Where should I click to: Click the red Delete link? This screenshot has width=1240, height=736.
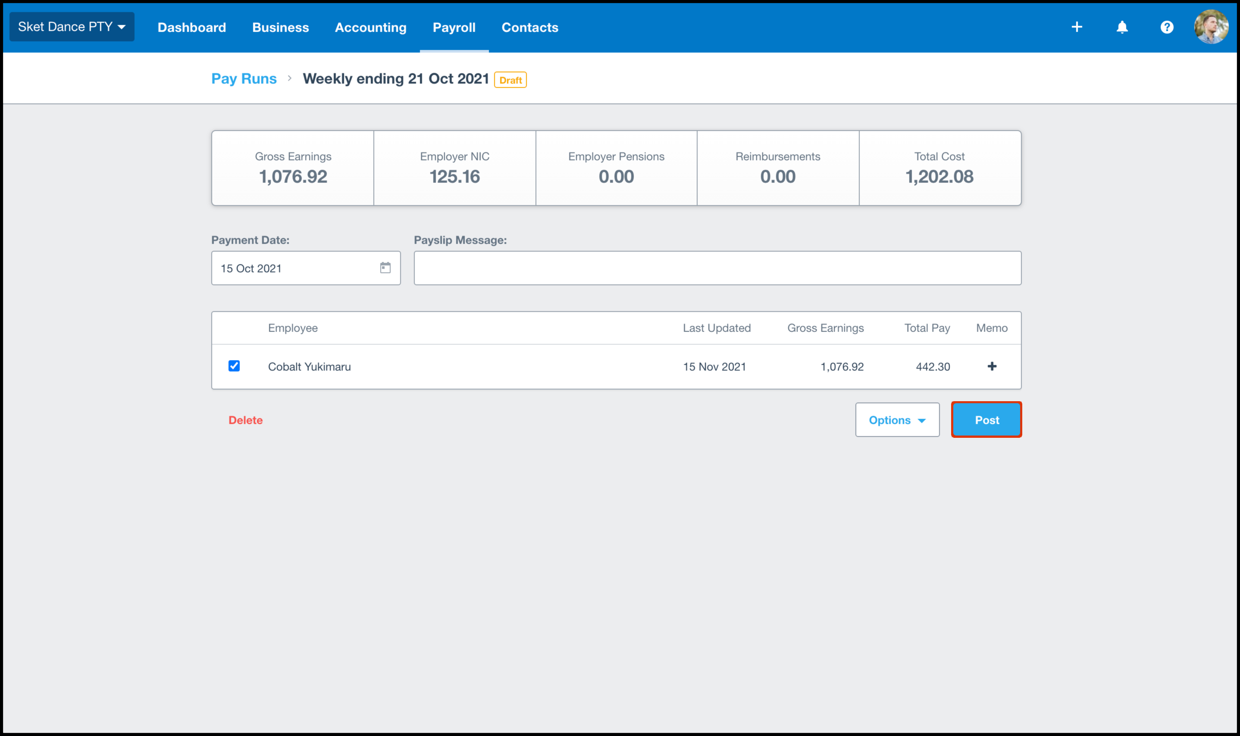coord(245,420)
